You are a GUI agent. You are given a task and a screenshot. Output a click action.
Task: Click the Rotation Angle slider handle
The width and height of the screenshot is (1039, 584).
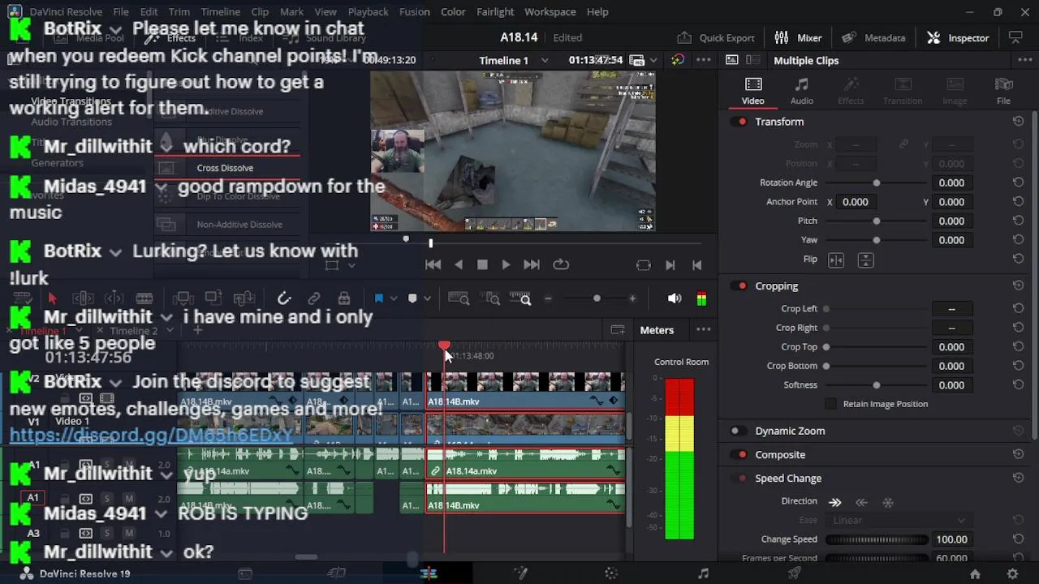tap(876, 182)
